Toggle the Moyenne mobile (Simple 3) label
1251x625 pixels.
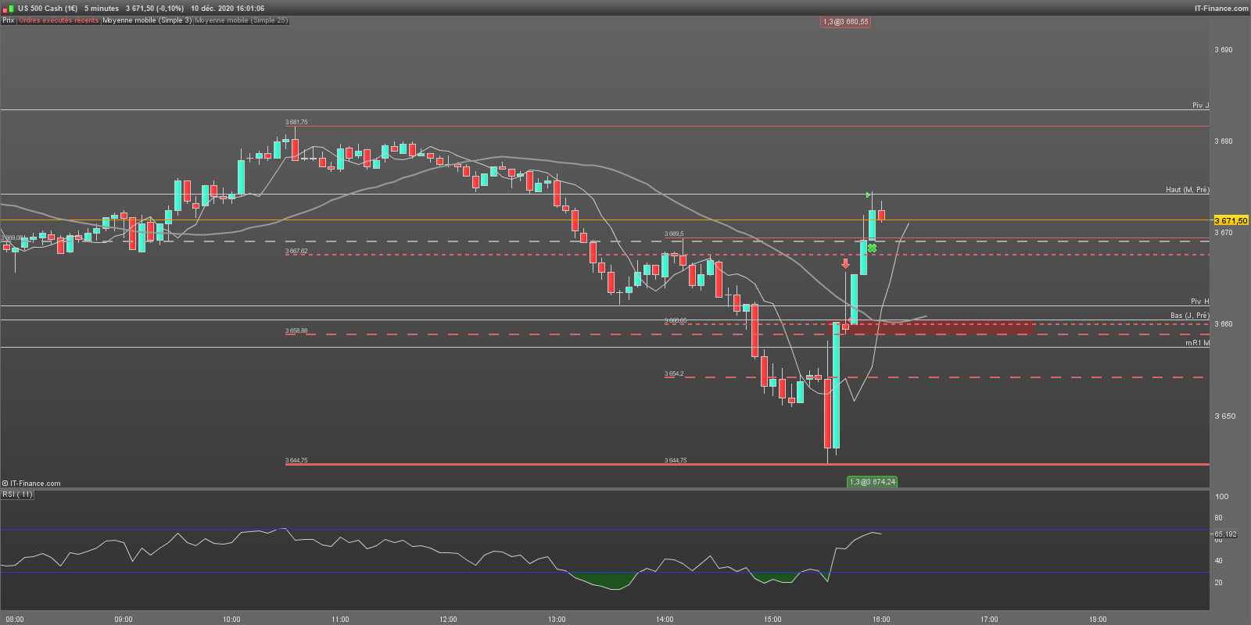coord(147,20)
